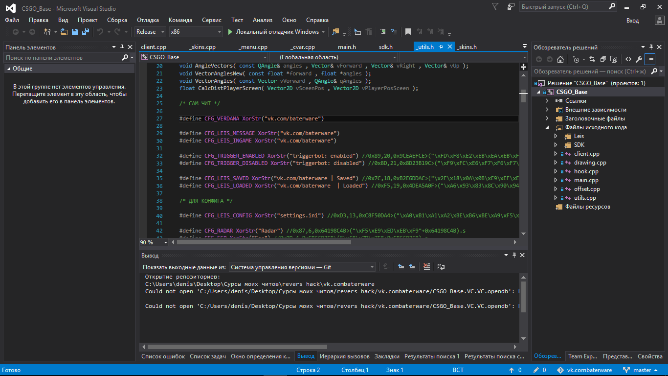Open the x86 platform dropdown
This screenshot has height=376, width=668.
pyautogui.click(x=196, y=32)
